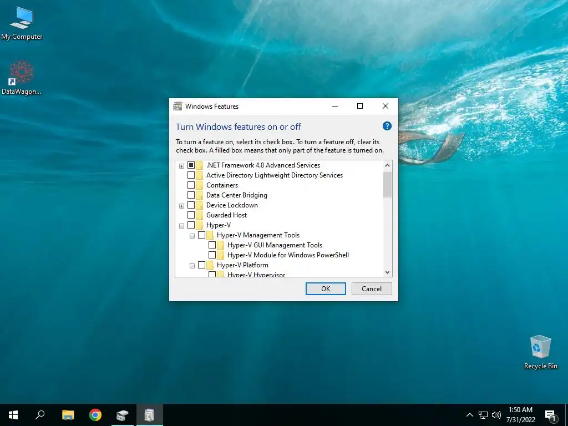Viewport: 568px width, 426px height.
Task: Collapse Hyper-V Platform node
Action: click(192, 266)
